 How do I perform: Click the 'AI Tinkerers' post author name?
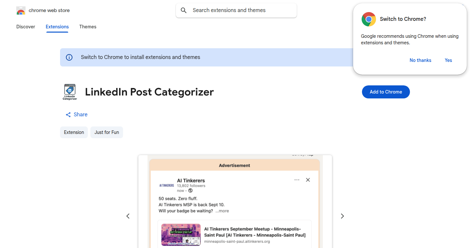191,181
